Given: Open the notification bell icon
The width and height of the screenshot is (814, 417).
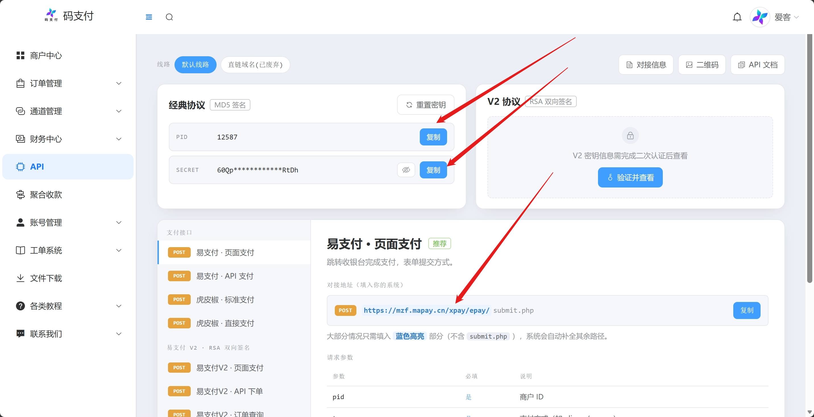Looking at the screenshot, I should coord(737,17).
